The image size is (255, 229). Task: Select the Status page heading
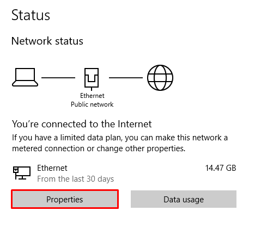[31, 15]
